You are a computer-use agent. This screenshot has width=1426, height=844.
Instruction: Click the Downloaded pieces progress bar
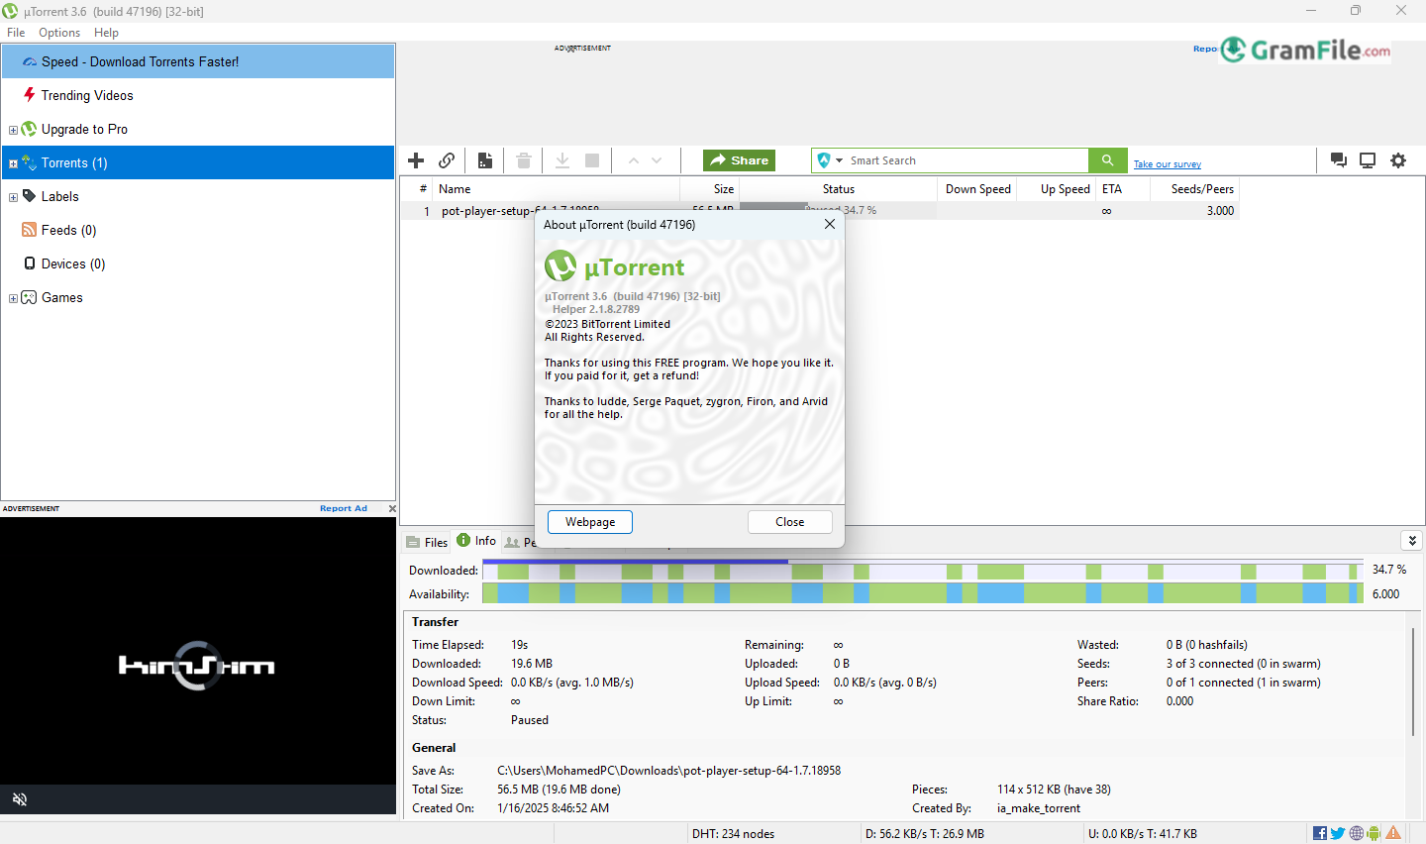coord(922,570)
